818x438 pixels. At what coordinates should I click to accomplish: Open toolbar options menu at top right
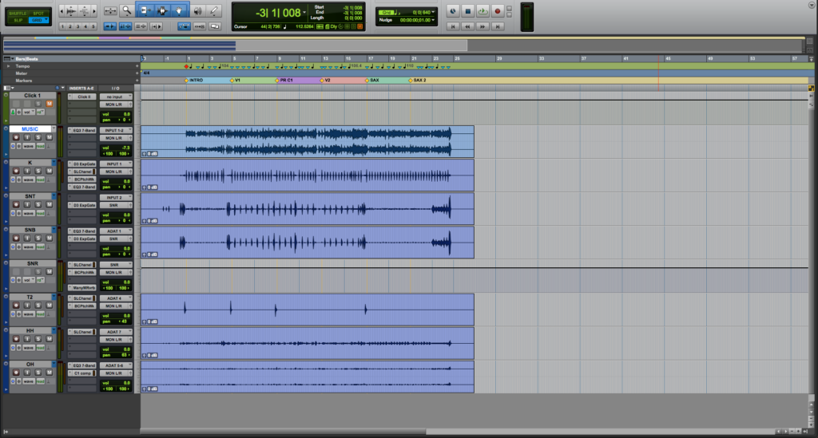[x=812, y=6]
